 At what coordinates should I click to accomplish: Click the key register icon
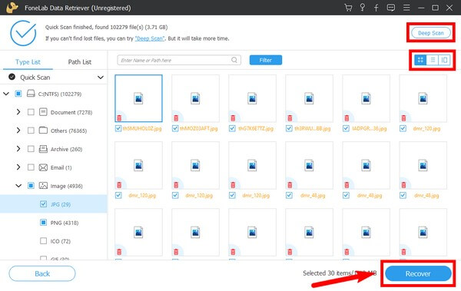click(363, 8)
